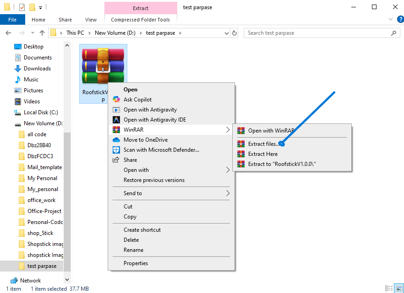Refresh the test parpase folder view
404x293 pixels.
(235, 33)
